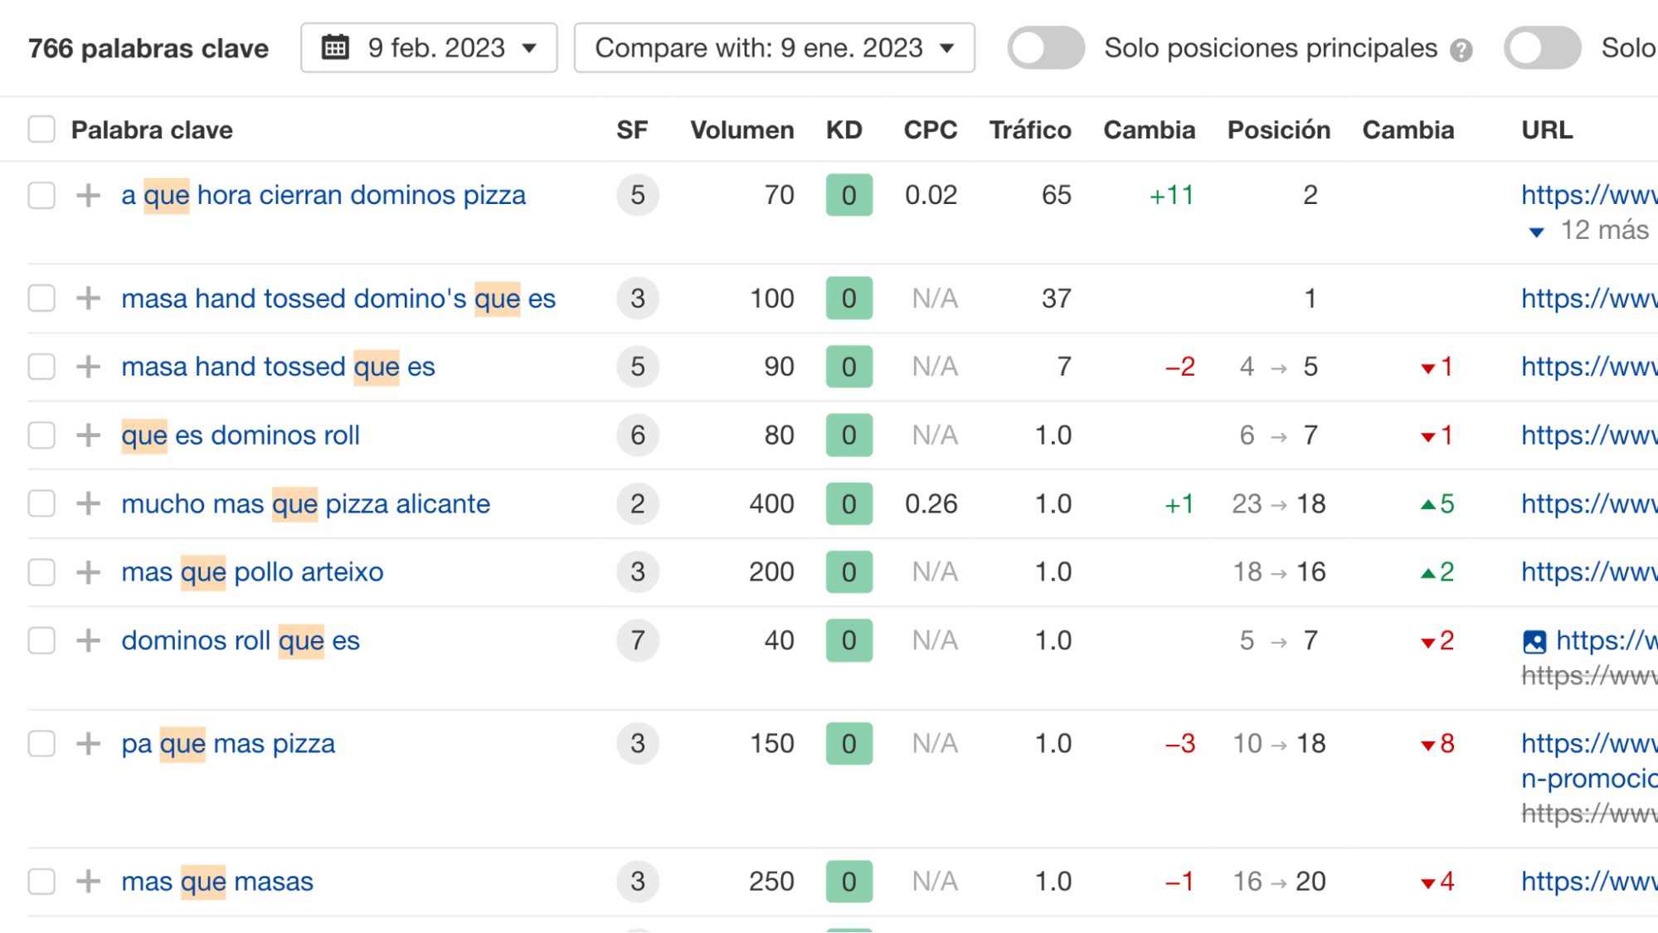Screen dimensions: 1658x933
Task: Toggle Solo posiciones principales switch
Action: [1044, 47]
